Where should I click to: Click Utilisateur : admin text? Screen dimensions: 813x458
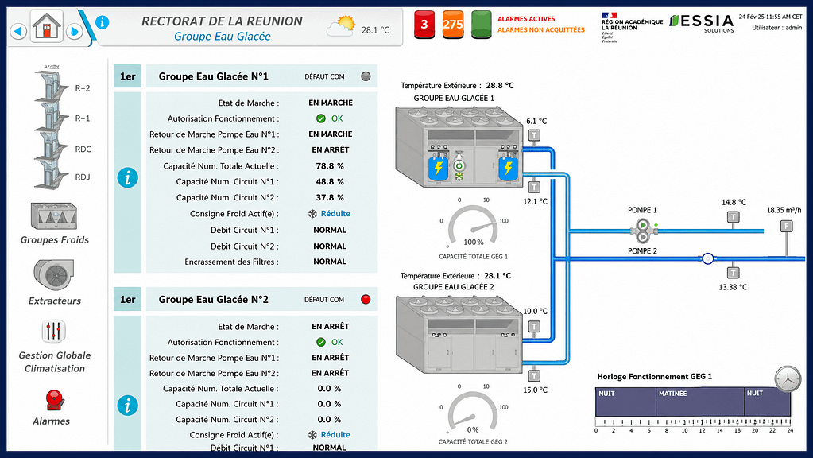click(x=777, y=28)
